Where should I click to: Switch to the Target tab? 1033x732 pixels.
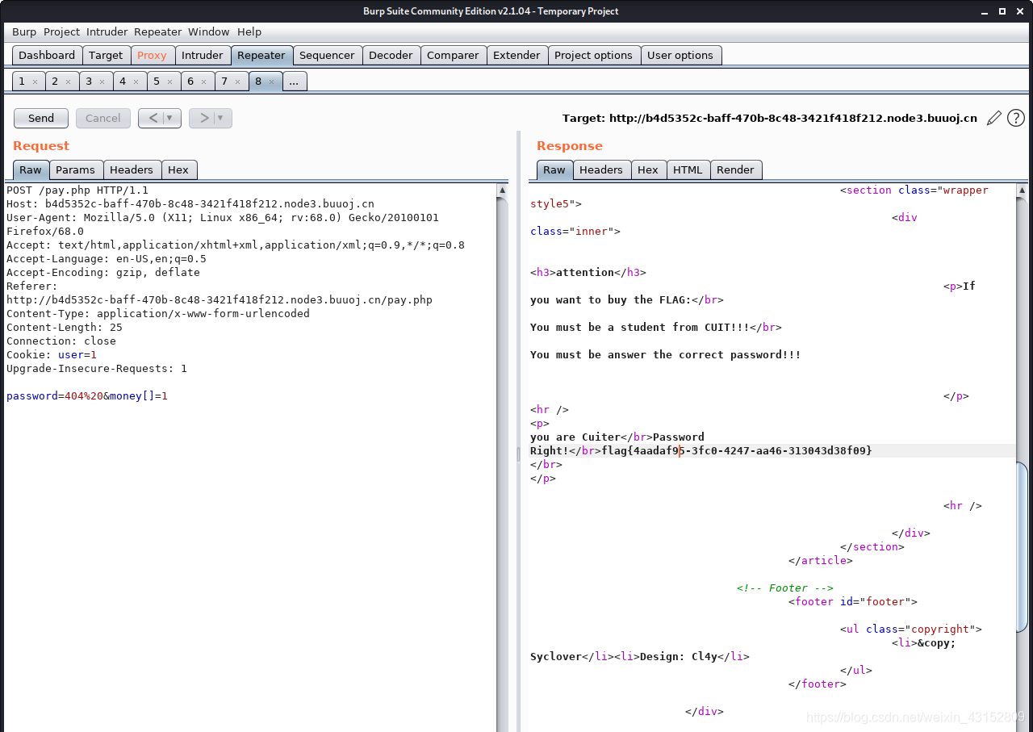(106, 55)
